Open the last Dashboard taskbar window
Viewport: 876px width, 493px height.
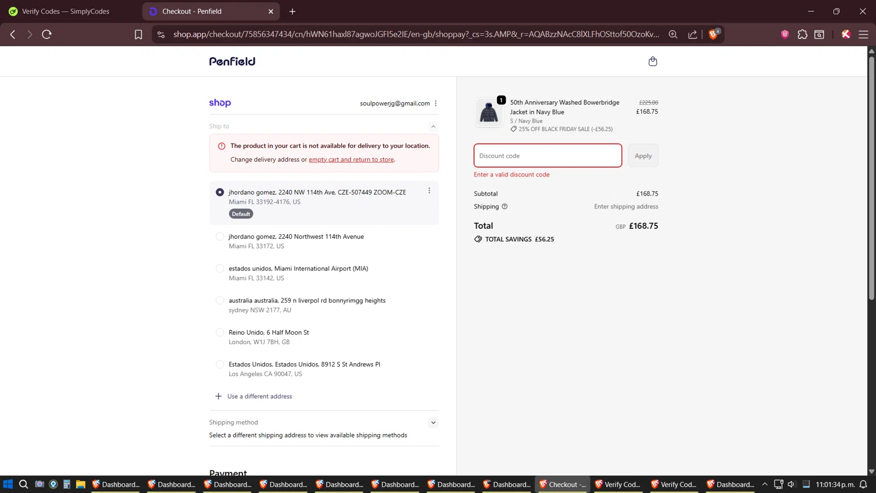tap(730, 484)
